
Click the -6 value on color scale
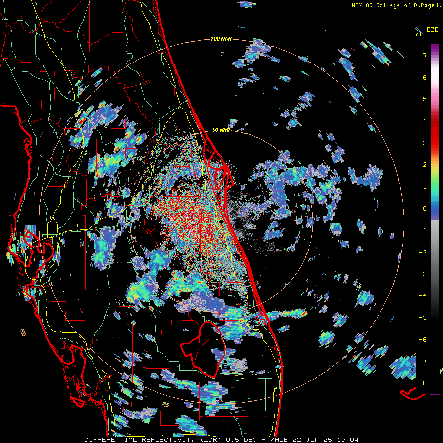tap(423, 340)
